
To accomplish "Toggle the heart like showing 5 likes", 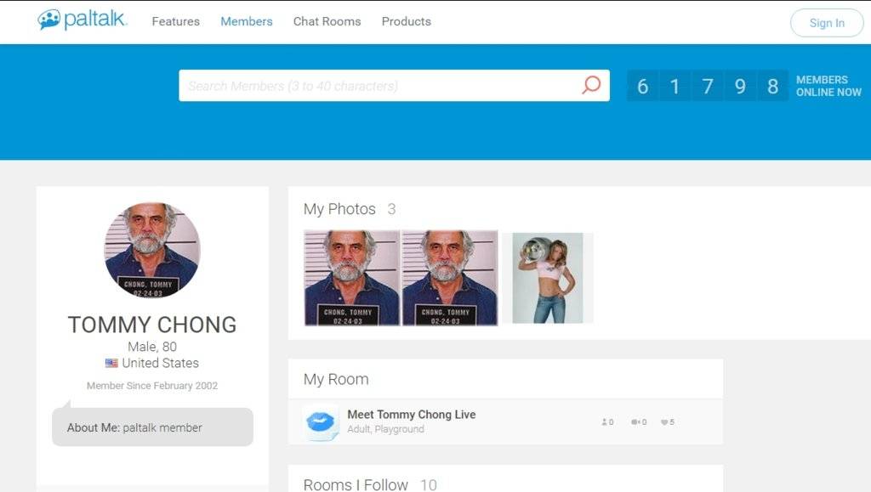I will click(664, 421).
